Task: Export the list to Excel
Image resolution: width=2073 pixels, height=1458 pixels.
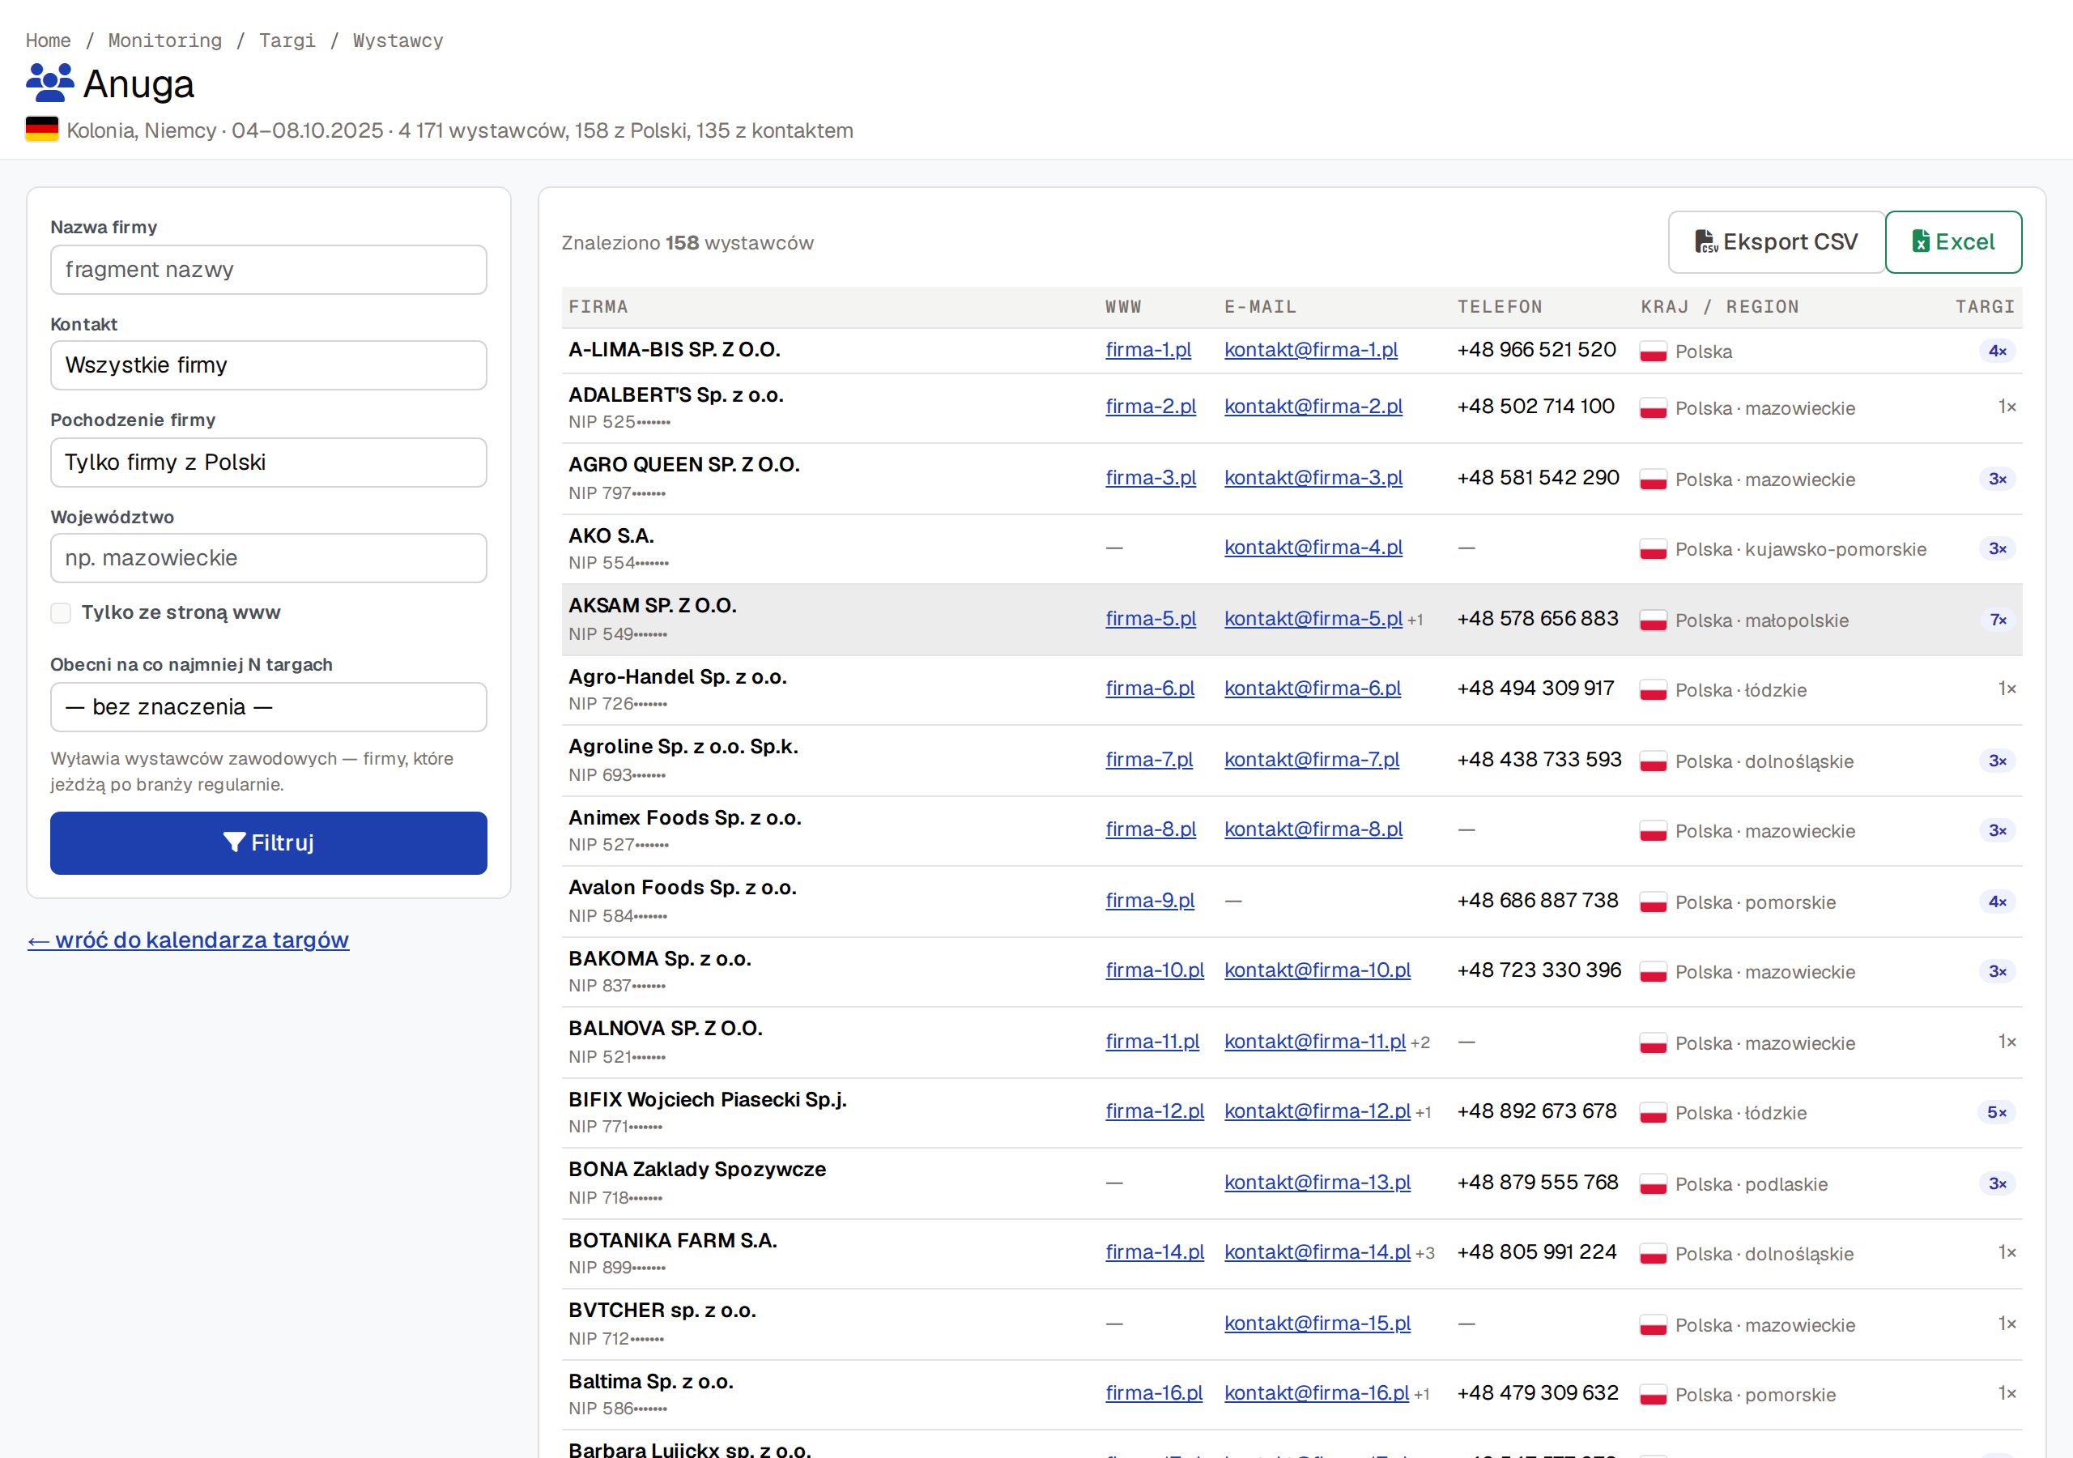Action: pos(1953,242)
